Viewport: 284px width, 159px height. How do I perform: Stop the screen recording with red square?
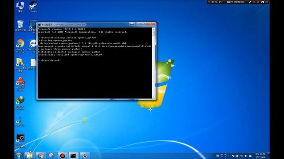point(258,2)
